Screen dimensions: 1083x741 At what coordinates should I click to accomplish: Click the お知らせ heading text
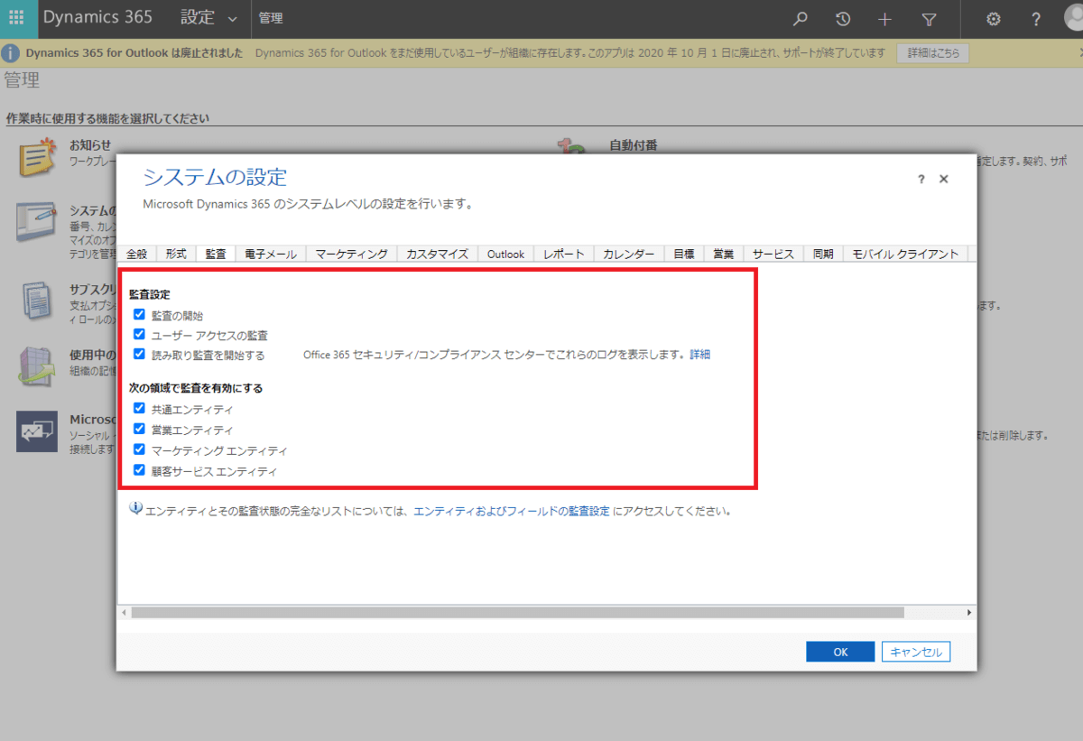click(x=90, y=144)
